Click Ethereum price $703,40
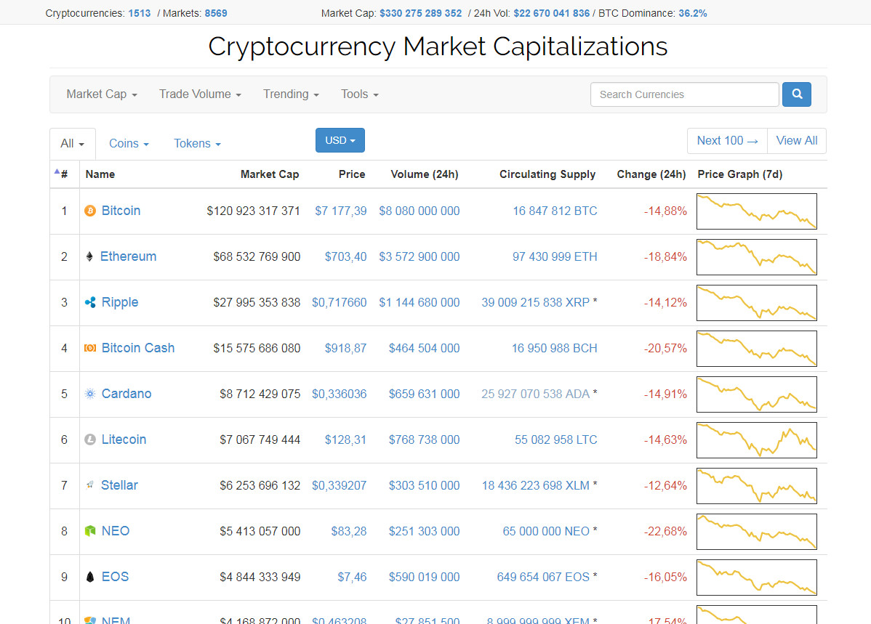This screenshot has height=624, width=871. coord(345,257)
